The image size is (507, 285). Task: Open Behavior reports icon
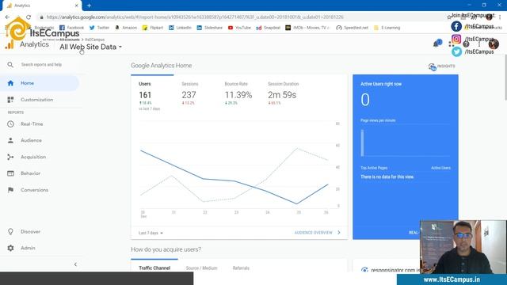point(10,173)
